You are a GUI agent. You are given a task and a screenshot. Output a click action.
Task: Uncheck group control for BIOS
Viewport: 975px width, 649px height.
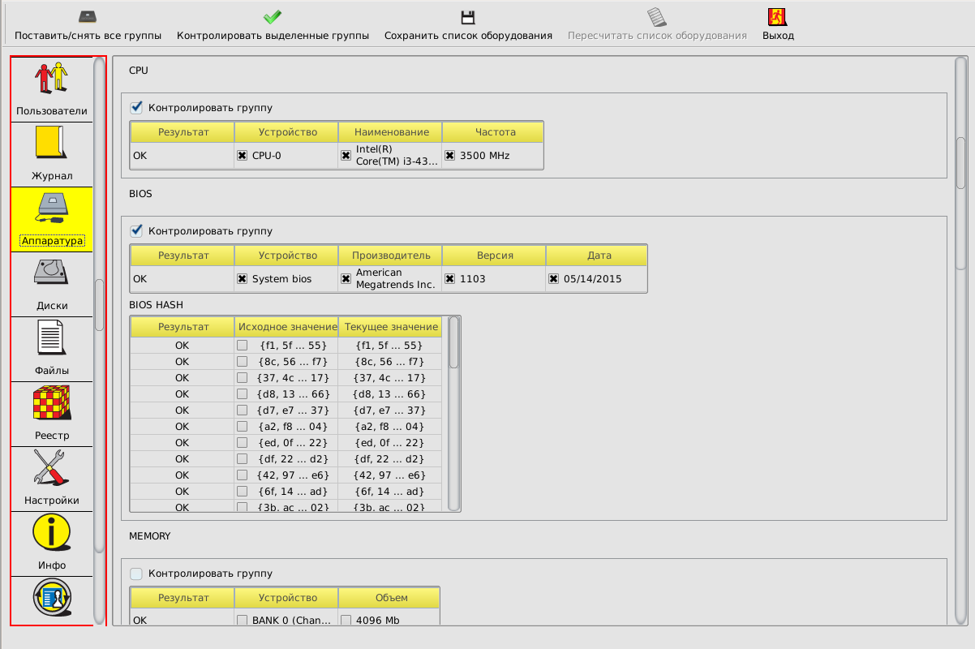coord(136,230)
